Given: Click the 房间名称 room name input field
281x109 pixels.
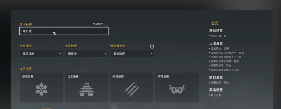Looking at the screenshot, I should 64,31.
